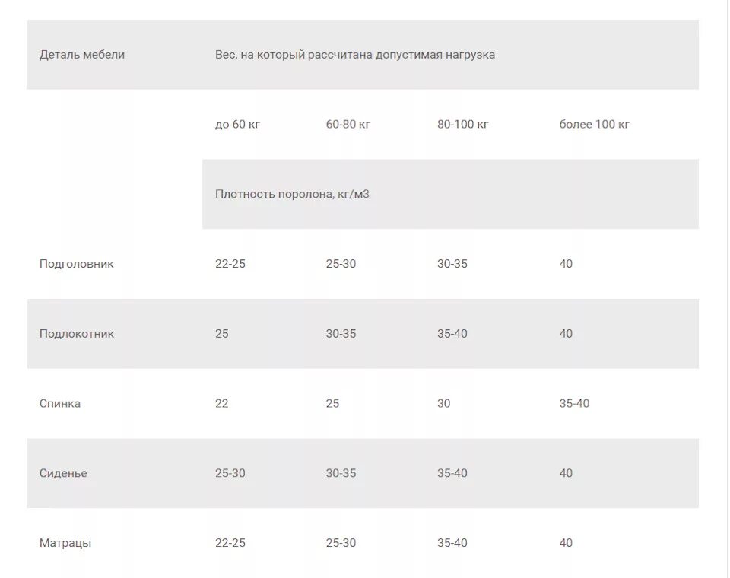
Task: Select the 35-40 value in the Спинка row
Action: coord(574,403)
